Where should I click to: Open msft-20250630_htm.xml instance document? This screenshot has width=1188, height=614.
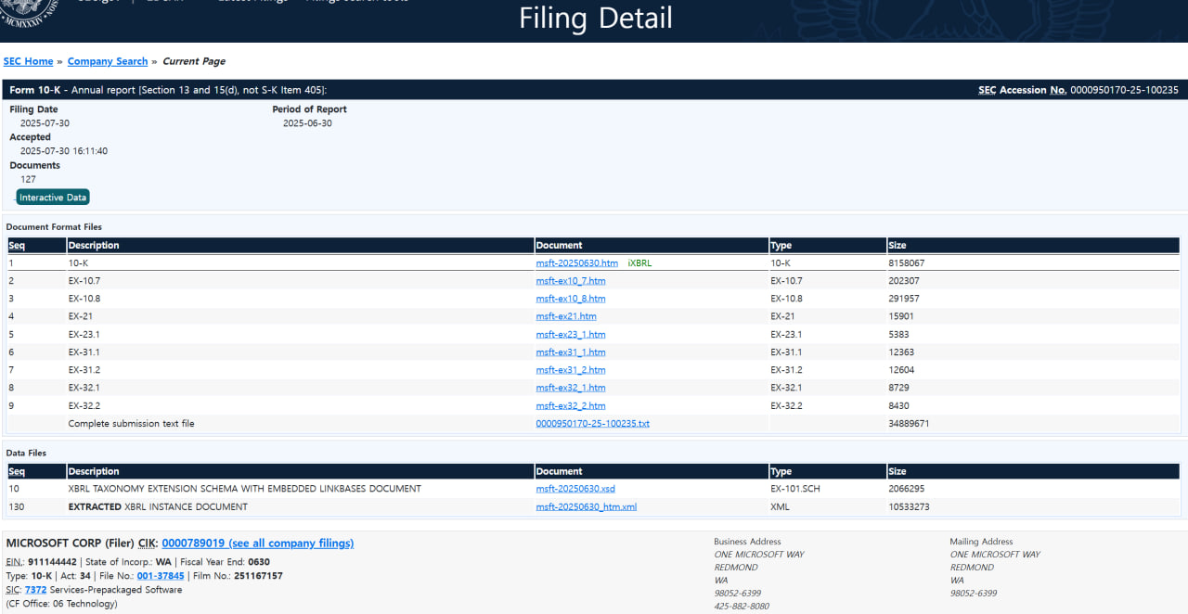coord(587,507)
